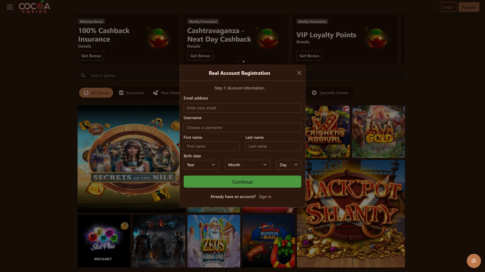
Task: Open Details under VIP Loyalty Points
Action: pyautogui.click(x=303, y=42)
